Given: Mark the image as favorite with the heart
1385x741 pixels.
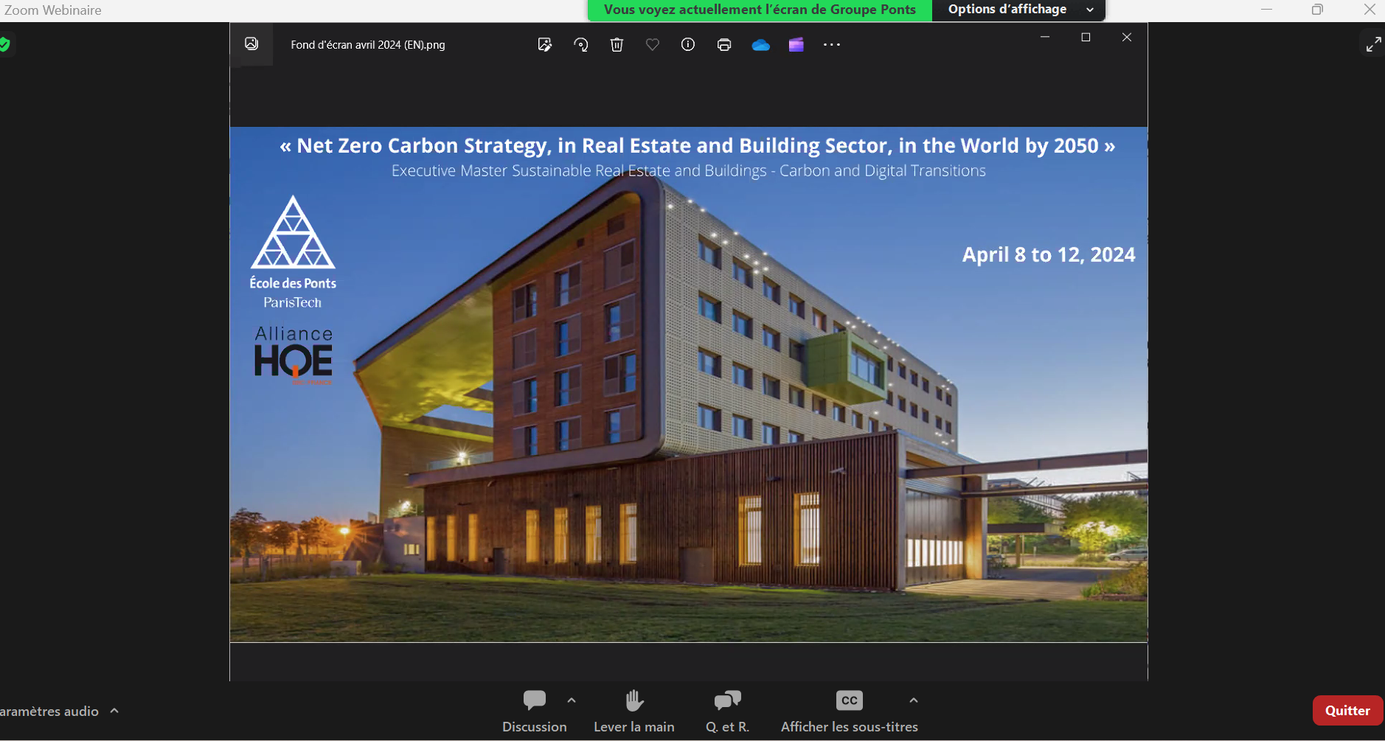Looking at the screenshot, I should (653, 44).
